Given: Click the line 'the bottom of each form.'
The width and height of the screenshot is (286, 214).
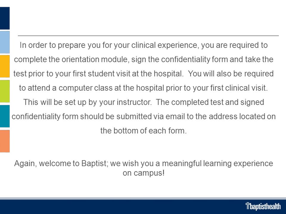Looking at the screenshot, I should click(144, 131).
